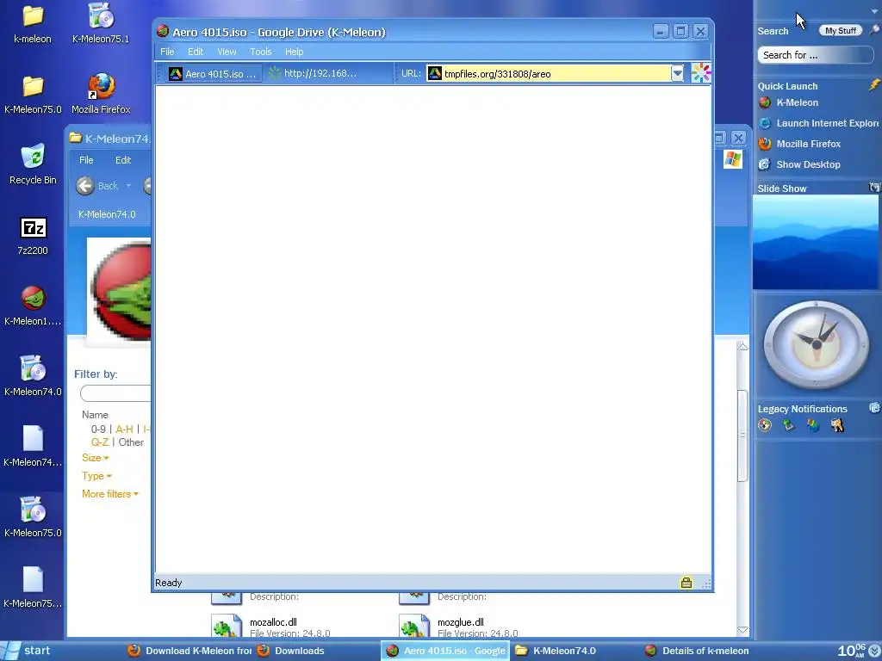Viewport: 882px width, 661px height.
Task: Expand the More filters dropdown
Action: tap(109, 494)
